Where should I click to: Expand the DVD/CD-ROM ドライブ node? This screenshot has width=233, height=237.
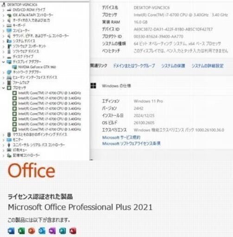tap(3, 10)
